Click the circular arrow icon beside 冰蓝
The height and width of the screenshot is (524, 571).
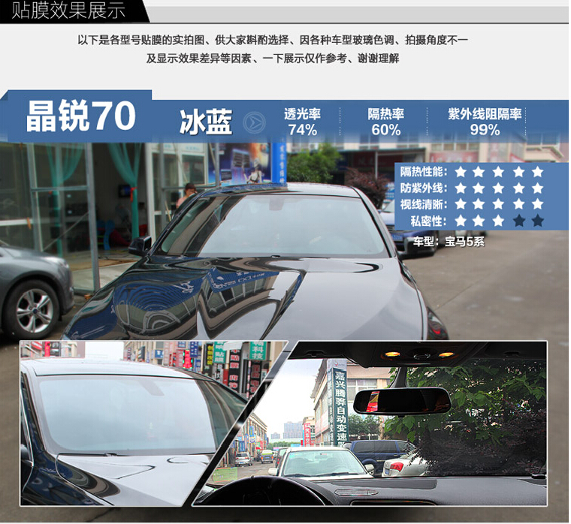[x=256, y=122]
